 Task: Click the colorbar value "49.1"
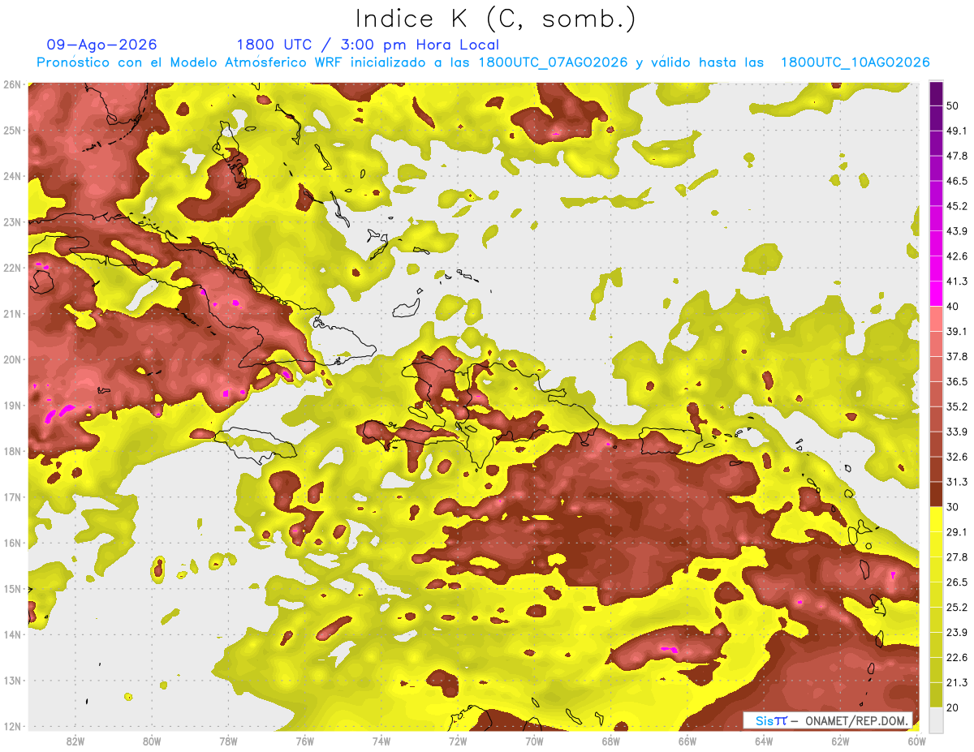tap(957, 131)
